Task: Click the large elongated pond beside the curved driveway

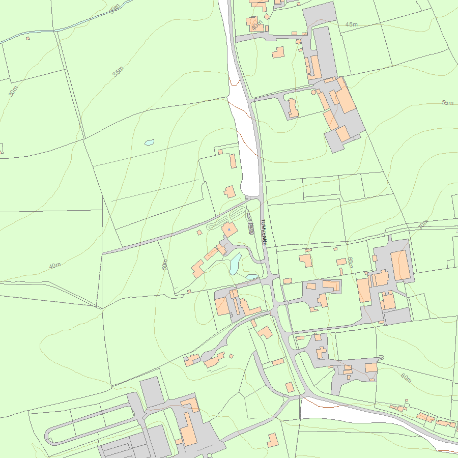Action: point(236,264)
